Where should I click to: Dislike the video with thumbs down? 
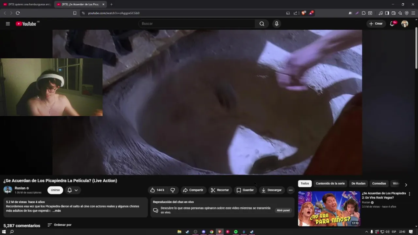pyautogui.click(x=173, y=190)
